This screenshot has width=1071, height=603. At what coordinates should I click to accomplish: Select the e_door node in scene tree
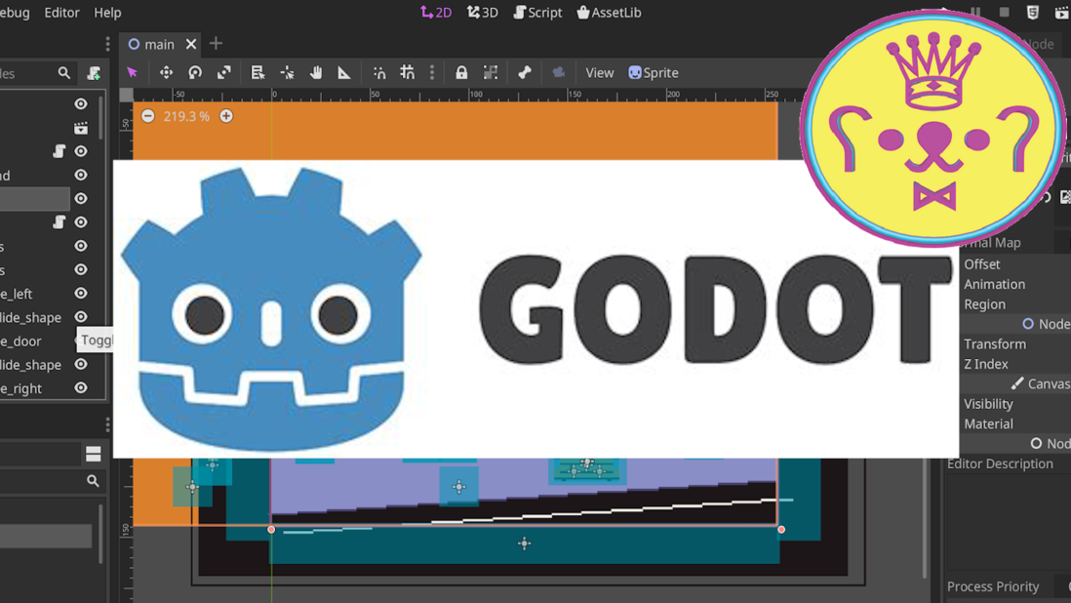(20, 341)
